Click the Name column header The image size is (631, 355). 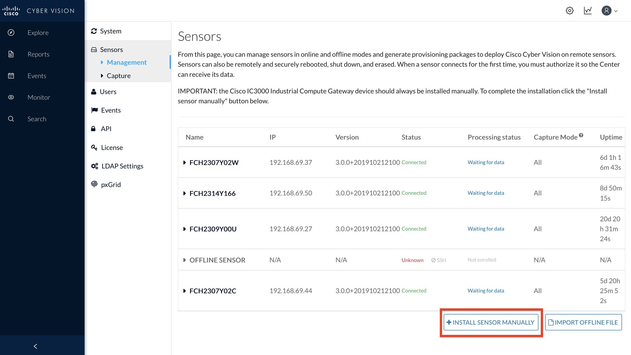(x=195, y=137)
